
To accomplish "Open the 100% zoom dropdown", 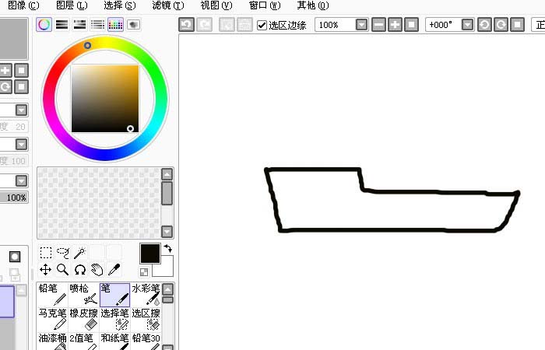I will click(x=361, y=25).
